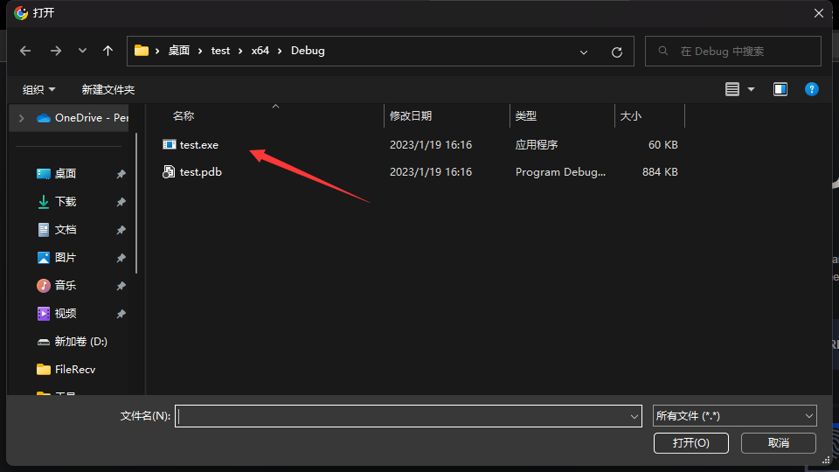The height and width of the screenshot is (472, 839).
Task: Click test.exe application icon
Action: pos(169,144)
